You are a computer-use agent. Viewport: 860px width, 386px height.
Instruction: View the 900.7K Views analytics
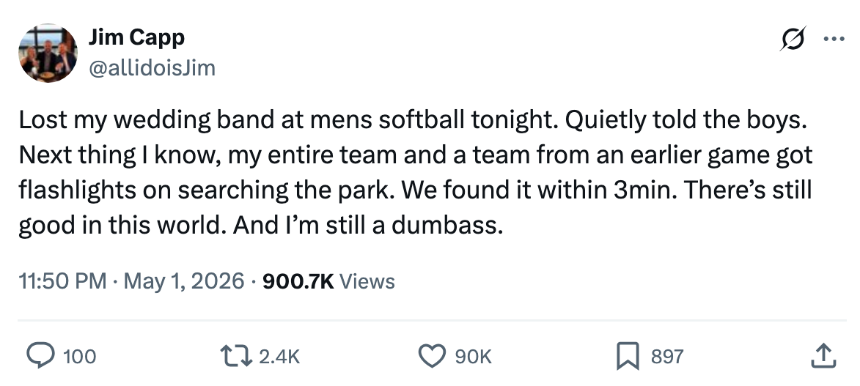click(328, 281)
